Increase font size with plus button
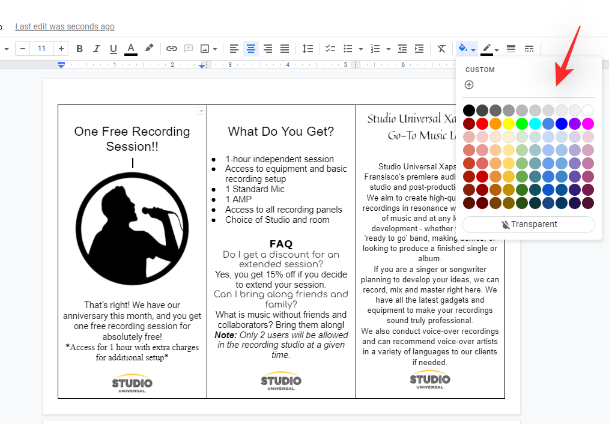This screenshot has height=424, width=609. coord(61,49)
